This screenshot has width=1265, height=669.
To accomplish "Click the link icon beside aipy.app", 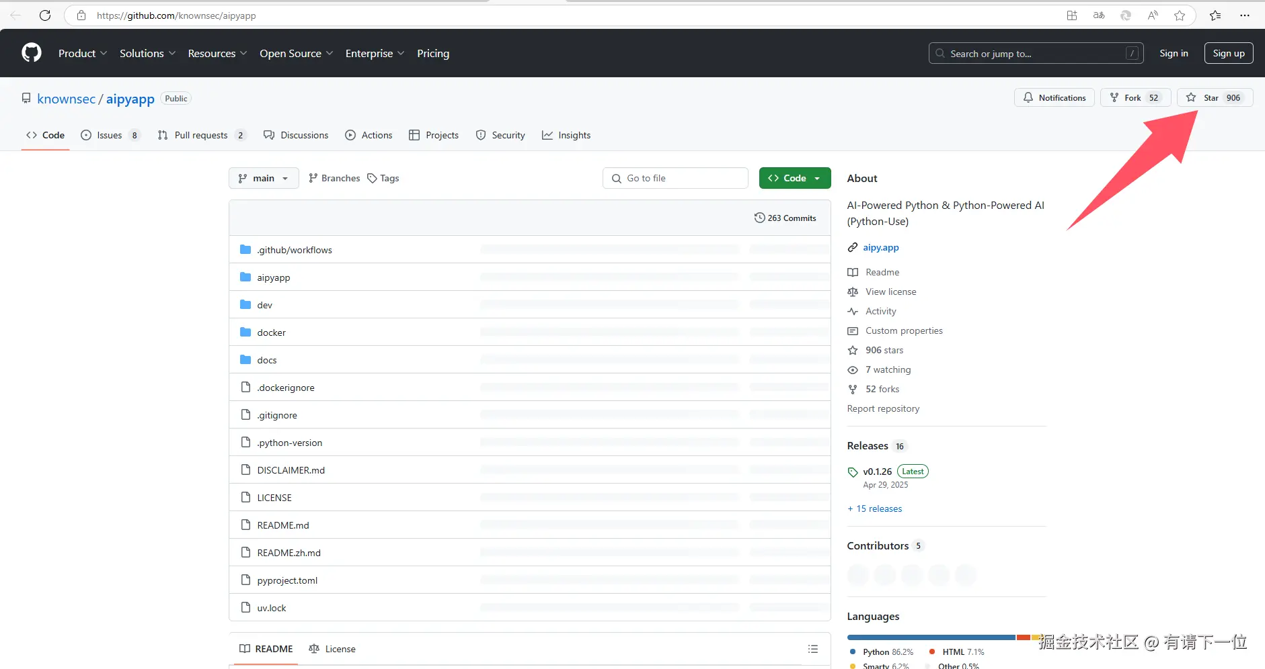I will [x=853, y=247].
